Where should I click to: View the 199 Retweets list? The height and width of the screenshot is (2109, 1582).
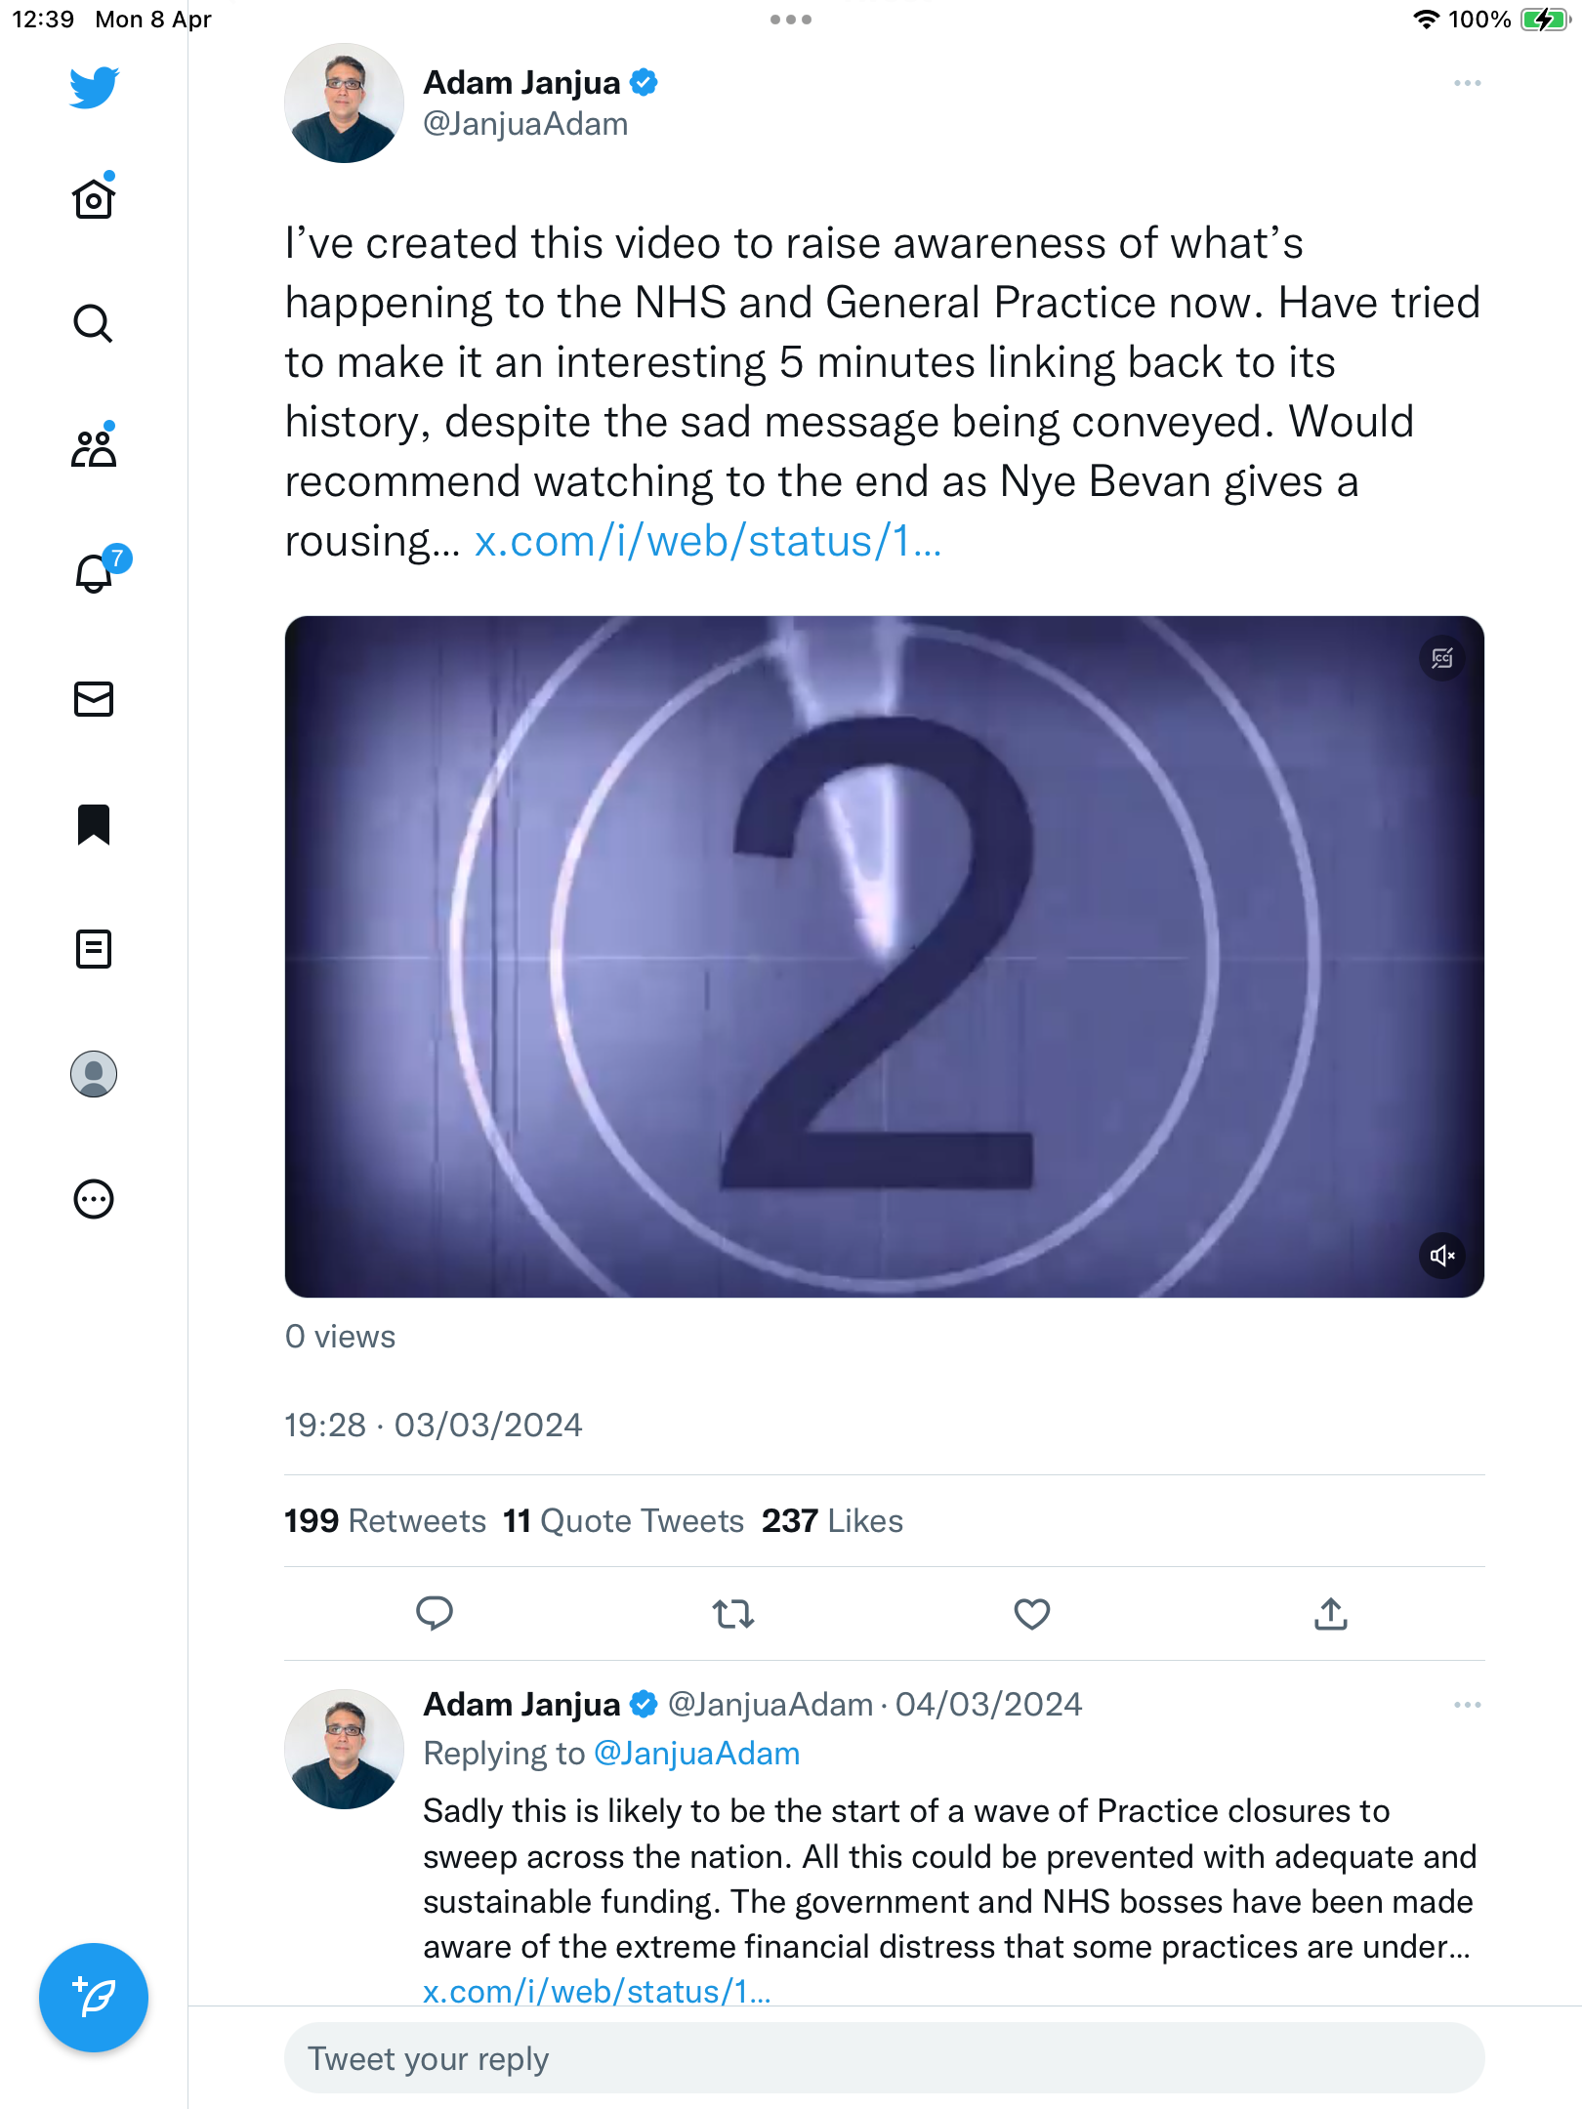[x=385, y=1521]
